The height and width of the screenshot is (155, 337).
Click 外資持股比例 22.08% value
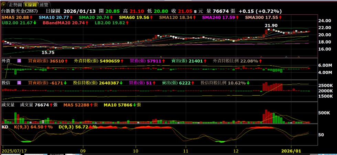[x=238, y=61]
